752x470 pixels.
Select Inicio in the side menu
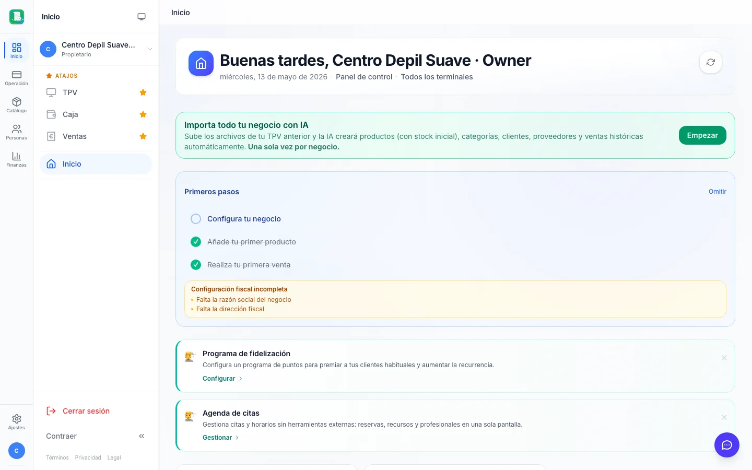[x=96, y=164]
